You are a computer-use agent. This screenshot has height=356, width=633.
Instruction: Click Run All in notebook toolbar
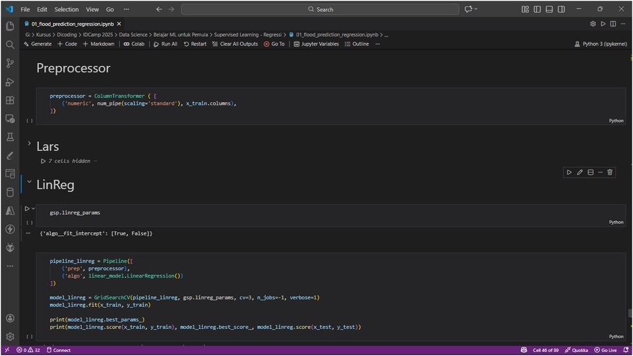pyautogui.click(x=165, y=44)
